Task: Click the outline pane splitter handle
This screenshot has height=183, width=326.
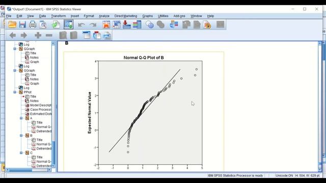Action: pyautogui.click(x=57, y=106)
